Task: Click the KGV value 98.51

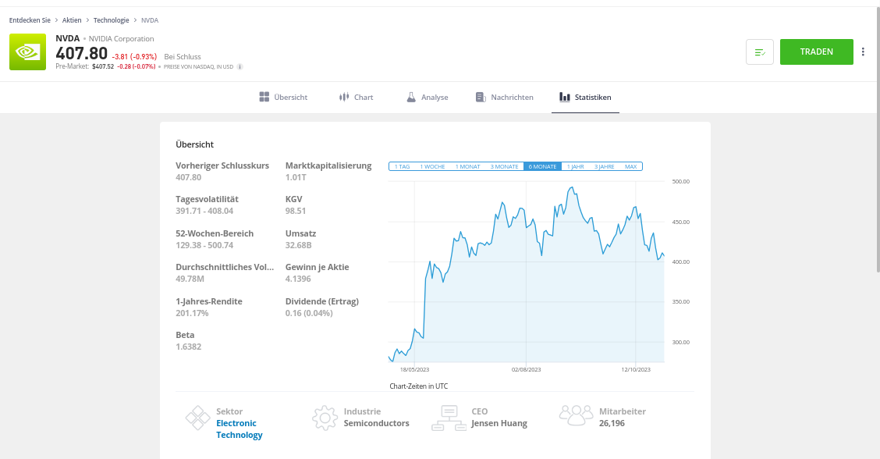Action: click(x=296, y=212)
